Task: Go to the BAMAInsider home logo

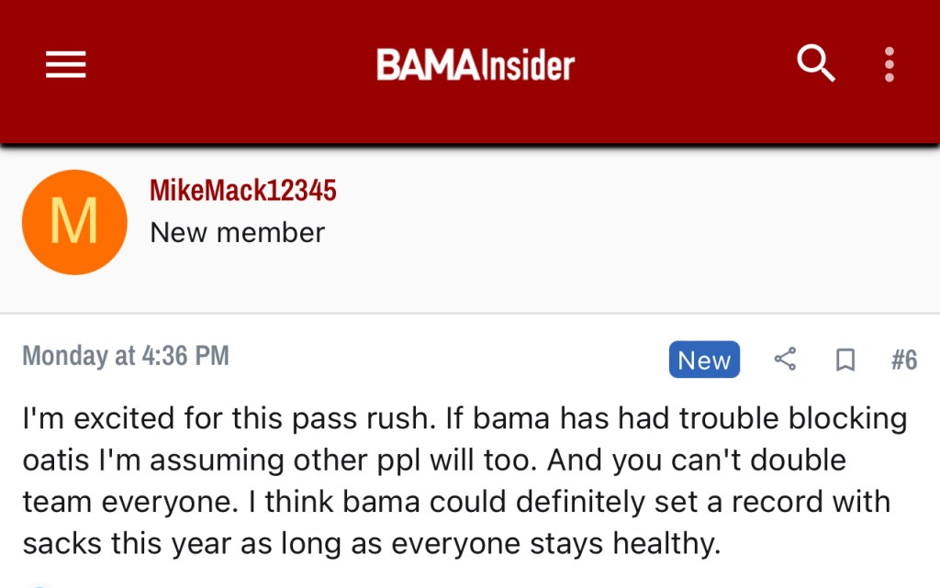Action: [x=475, y=65]
